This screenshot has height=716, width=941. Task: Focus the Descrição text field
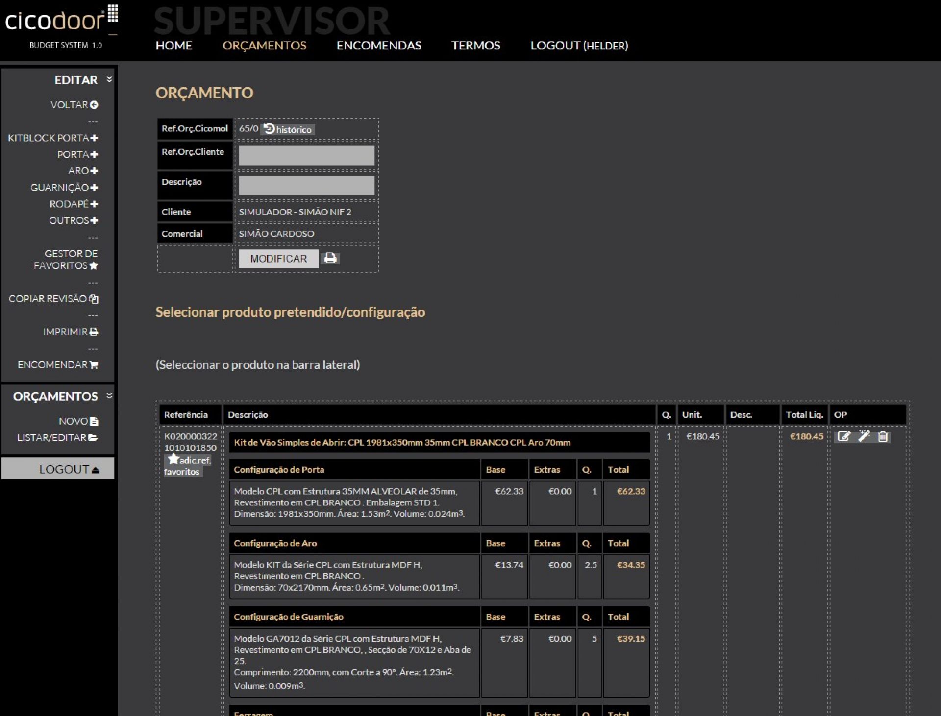click(306, 186)
